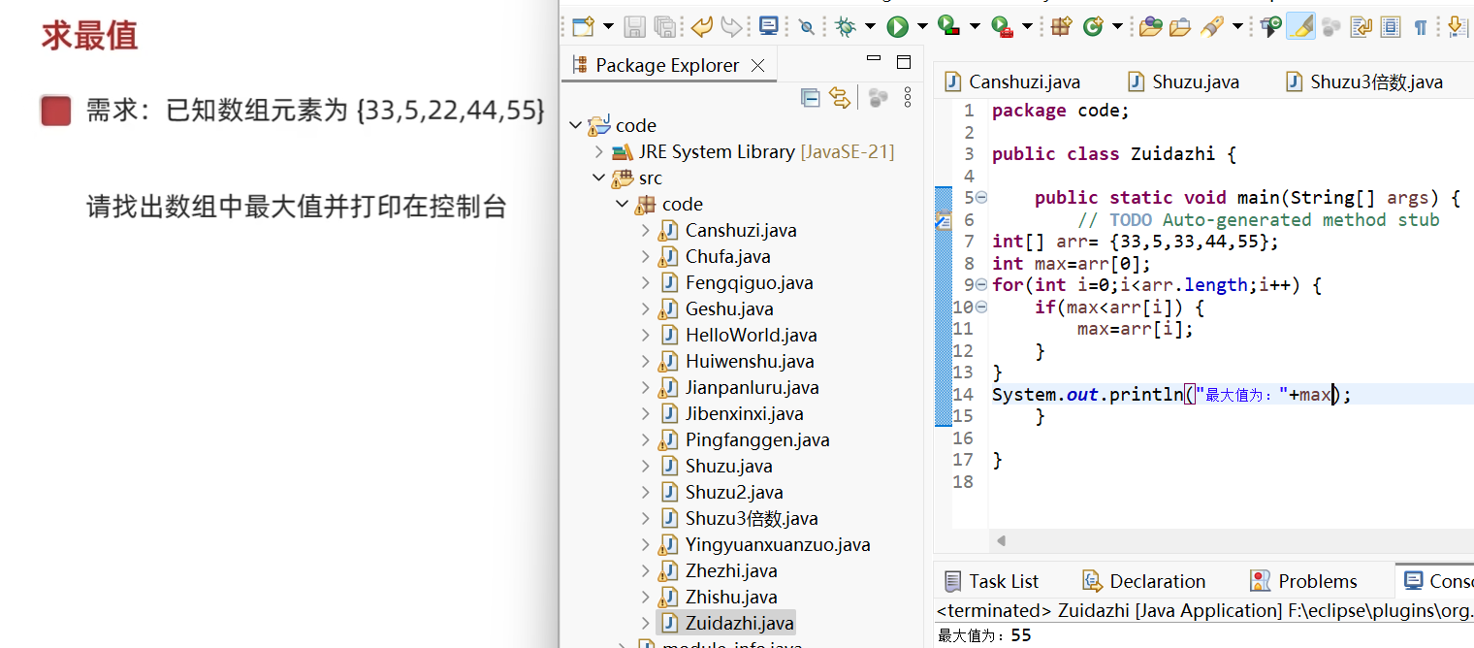Collapse the code package node

(x=622, y=204)
